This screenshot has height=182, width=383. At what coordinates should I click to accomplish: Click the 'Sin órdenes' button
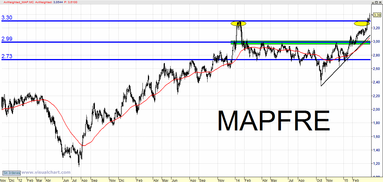pyautogui.click(x=12, y=173)
